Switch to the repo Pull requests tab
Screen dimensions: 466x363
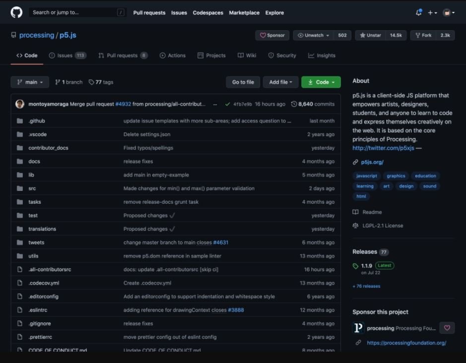click(123, 56)
